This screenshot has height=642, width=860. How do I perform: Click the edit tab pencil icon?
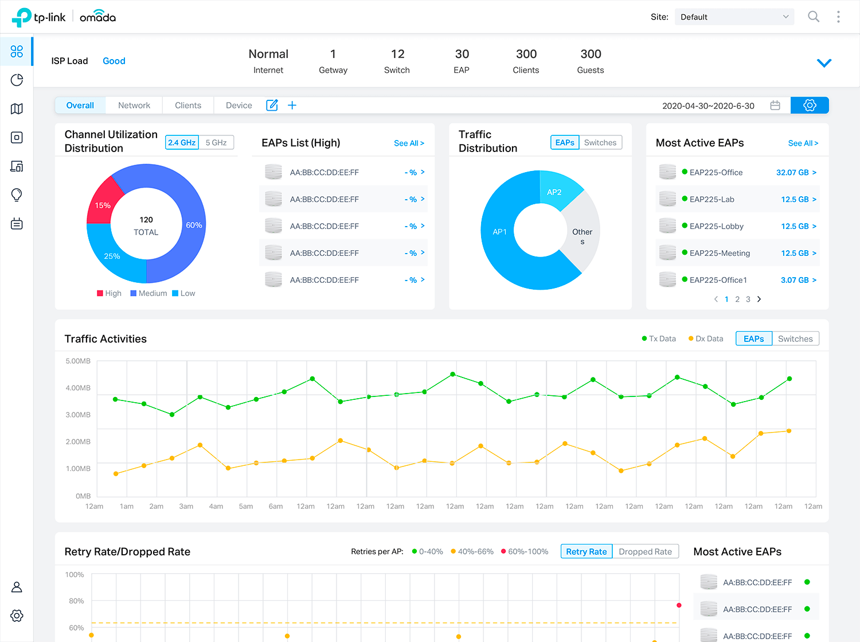[x=272, y=106]
